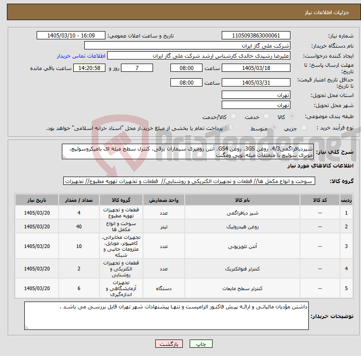Click the response deadline hour 08:00 field
This screenshot has height=356, width=361.
tap(186, 68)
